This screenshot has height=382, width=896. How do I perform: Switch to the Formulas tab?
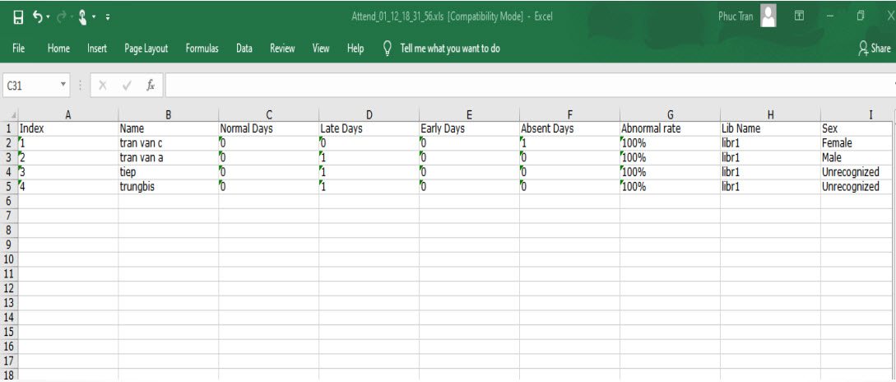(202, 49)
